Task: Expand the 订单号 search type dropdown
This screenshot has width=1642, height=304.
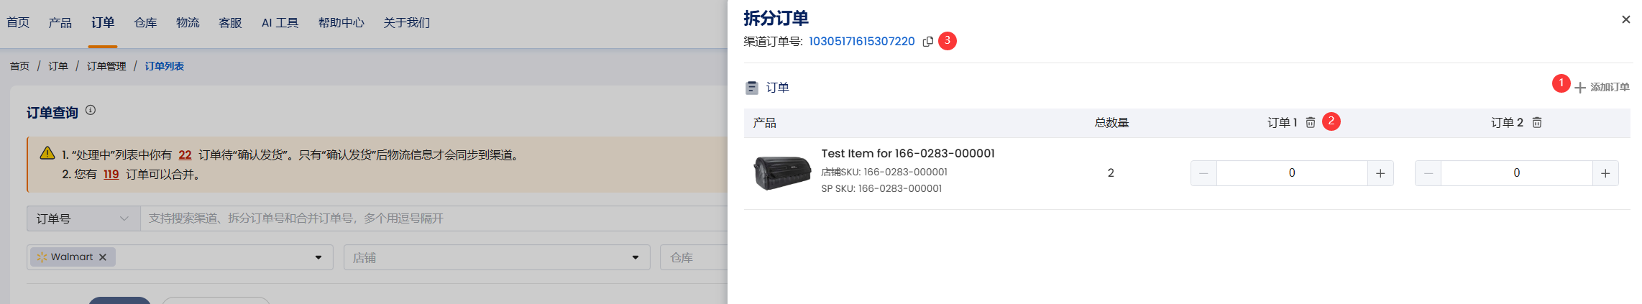Action: pos(83,218)
